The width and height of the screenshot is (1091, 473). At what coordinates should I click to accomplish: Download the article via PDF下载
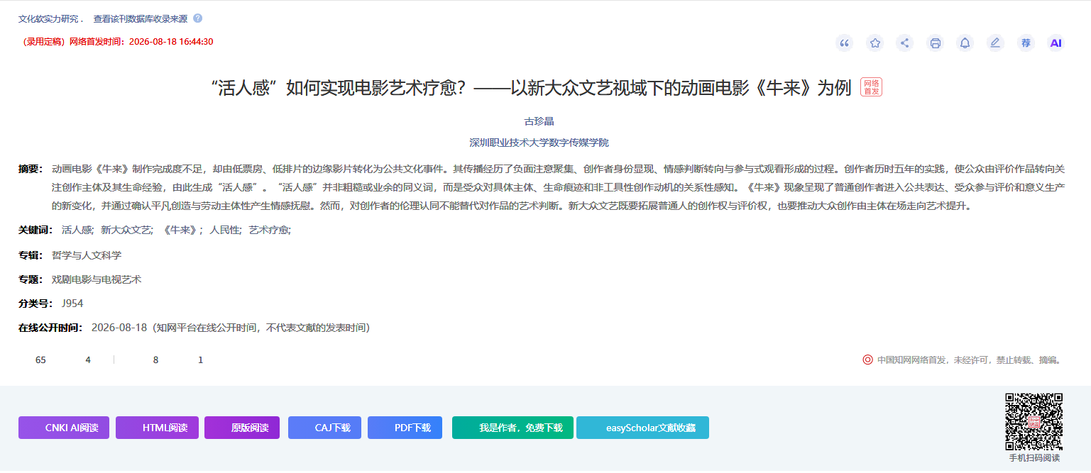(405, 428)
